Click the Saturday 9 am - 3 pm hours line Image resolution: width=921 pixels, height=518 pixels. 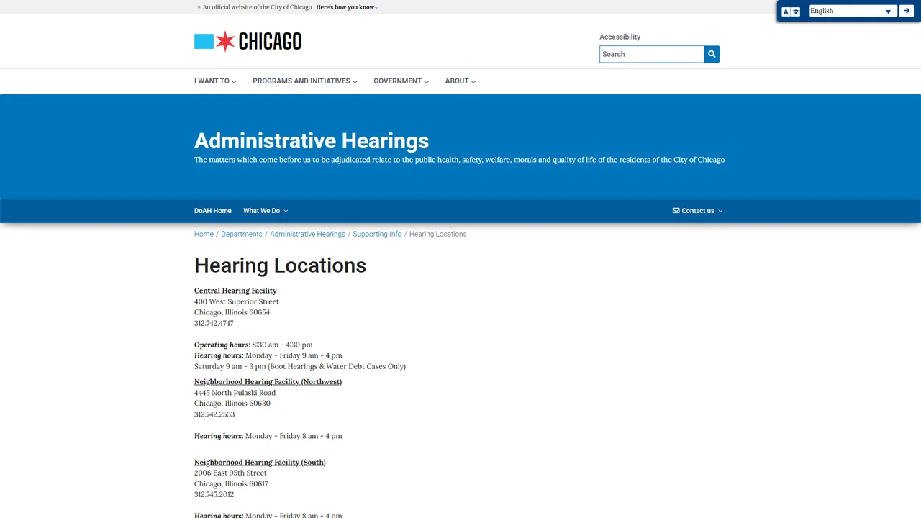[300, 366]
